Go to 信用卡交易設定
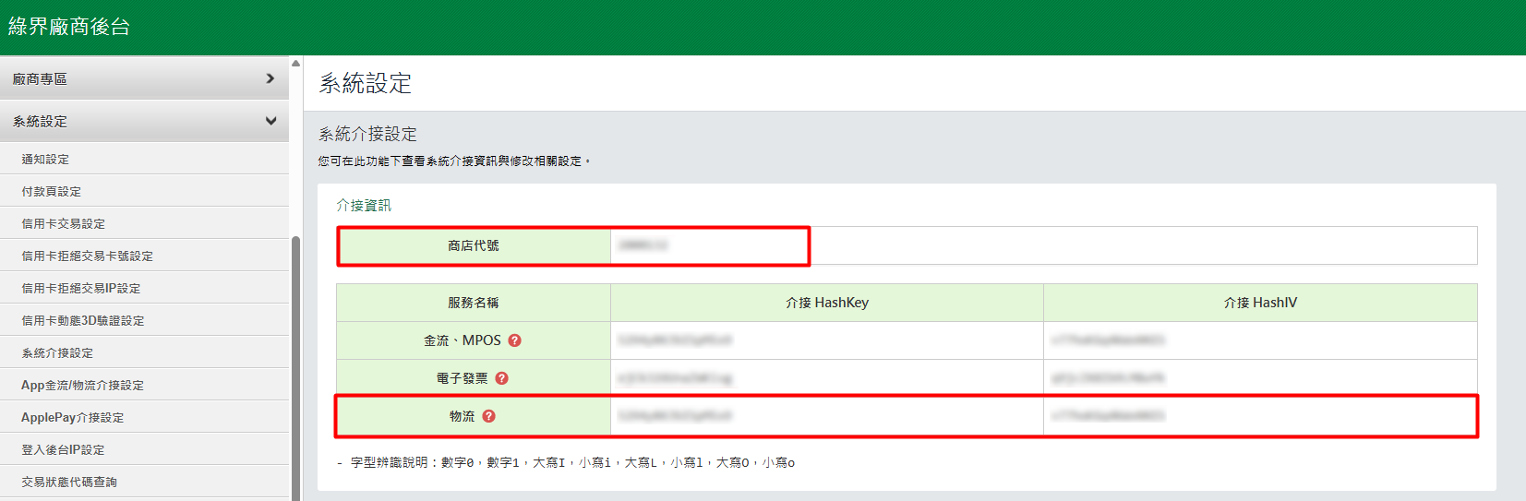The image size is (1526, 501). pos(64,224)
